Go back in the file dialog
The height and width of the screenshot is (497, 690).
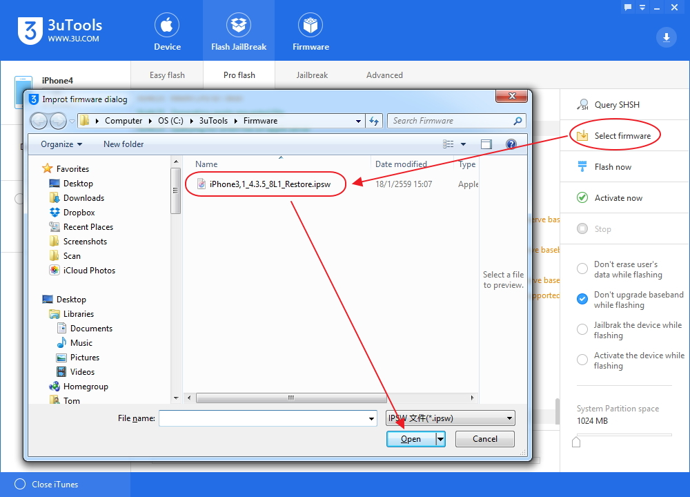39,121
